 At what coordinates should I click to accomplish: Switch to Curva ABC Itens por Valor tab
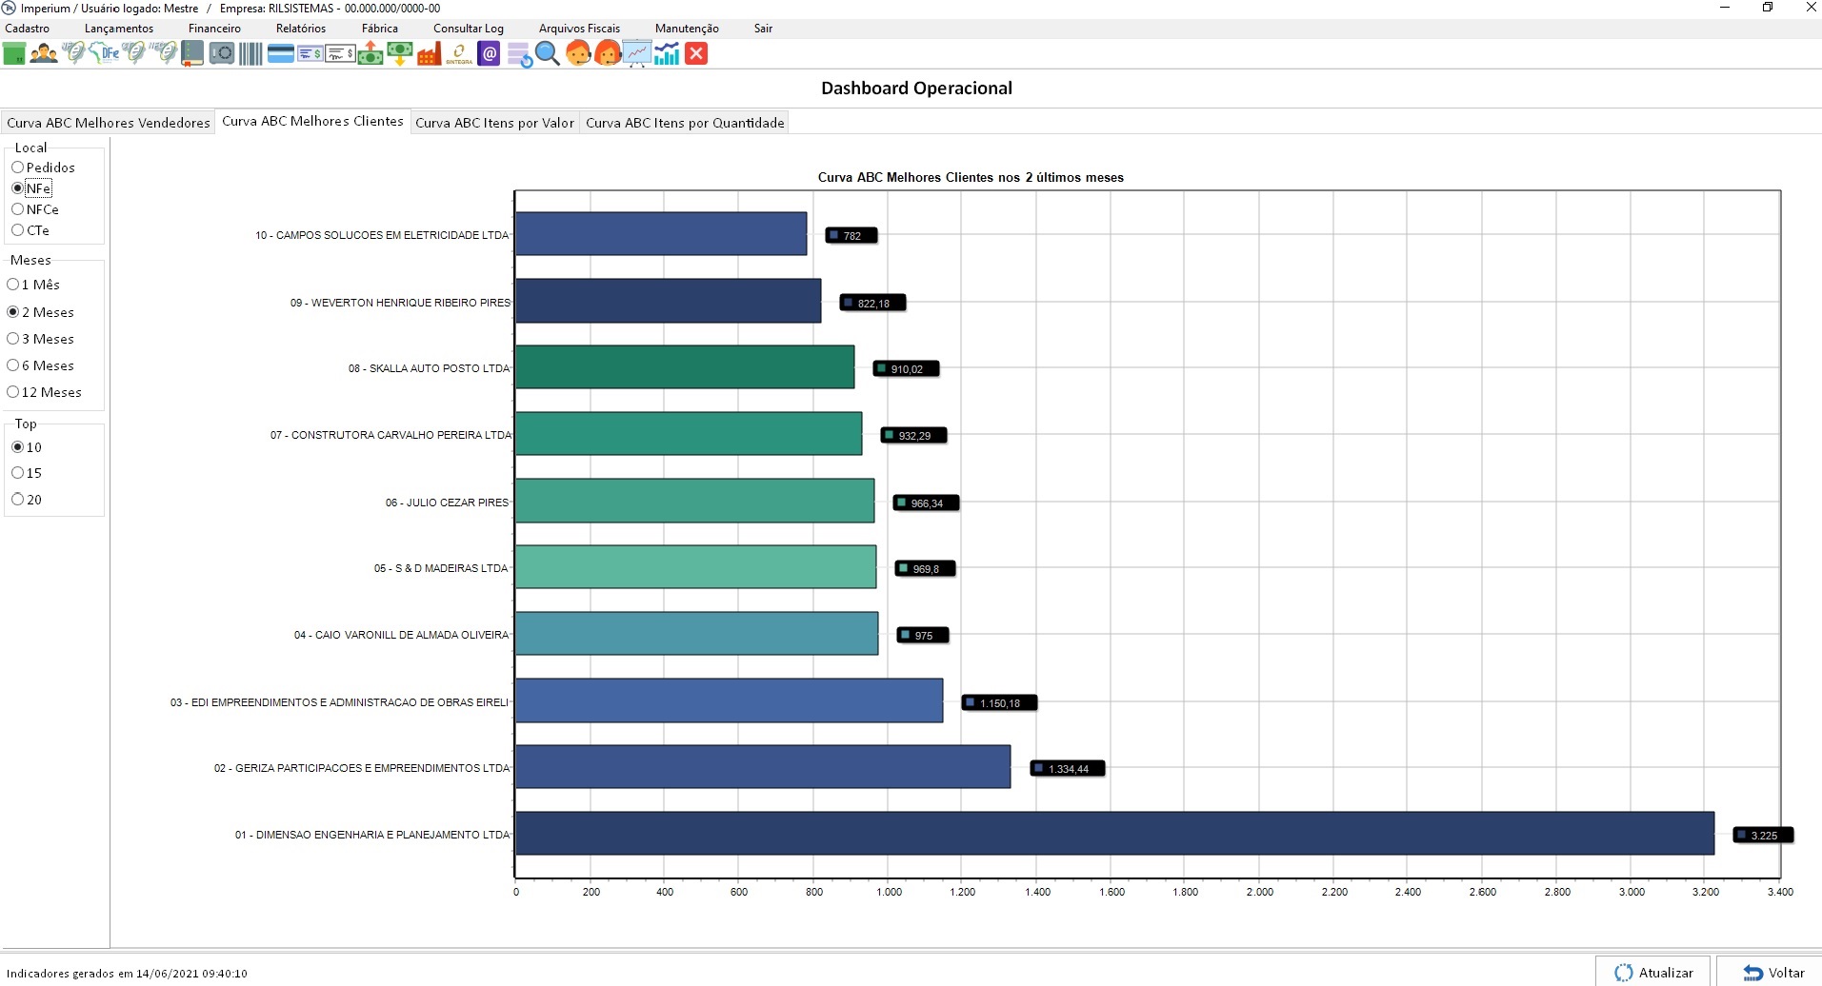(x=494, y=123)
